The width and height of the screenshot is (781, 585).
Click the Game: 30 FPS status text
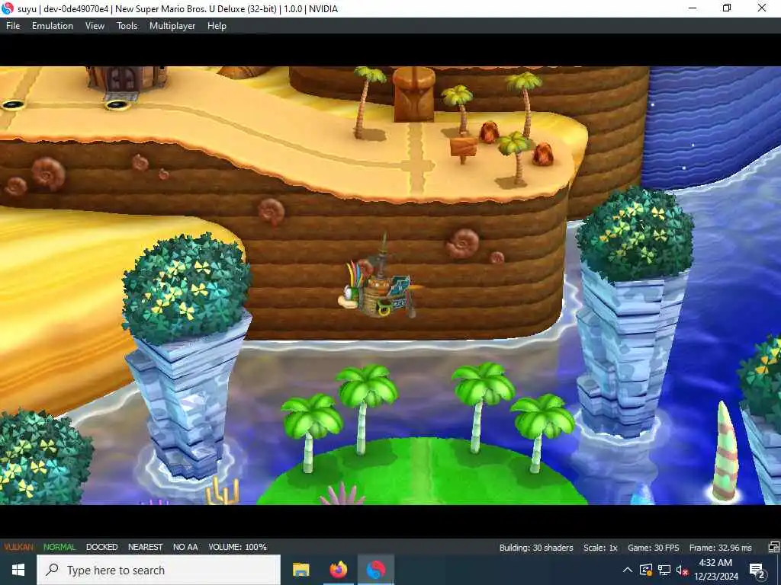653,548
